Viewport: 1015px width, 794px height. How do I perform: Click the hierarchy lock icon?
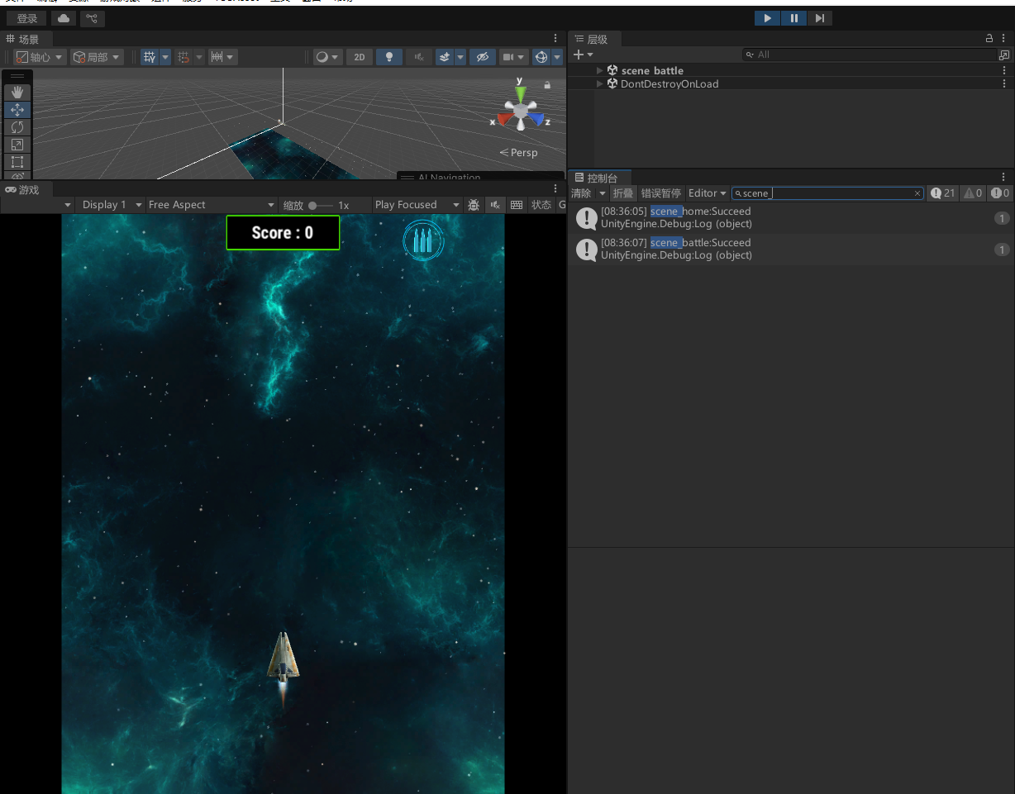(990, 39)
